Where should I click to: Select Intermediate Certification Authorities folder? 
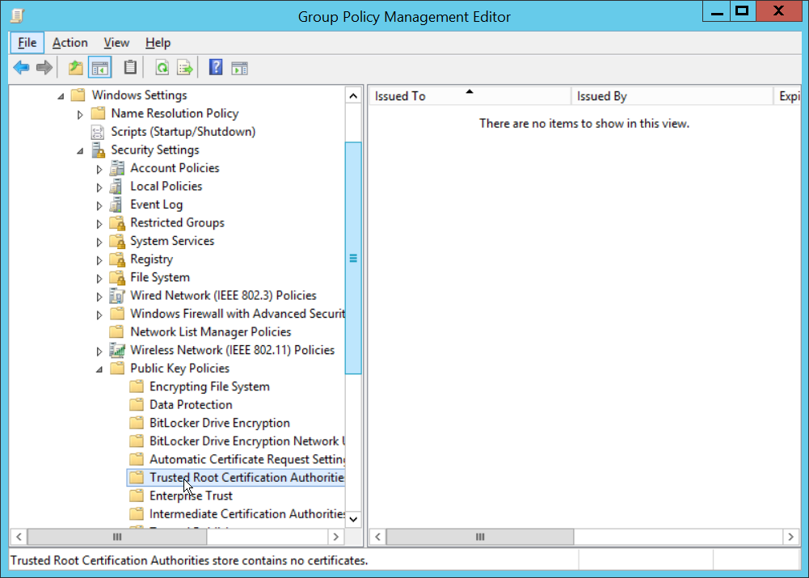tap(247, 514)
